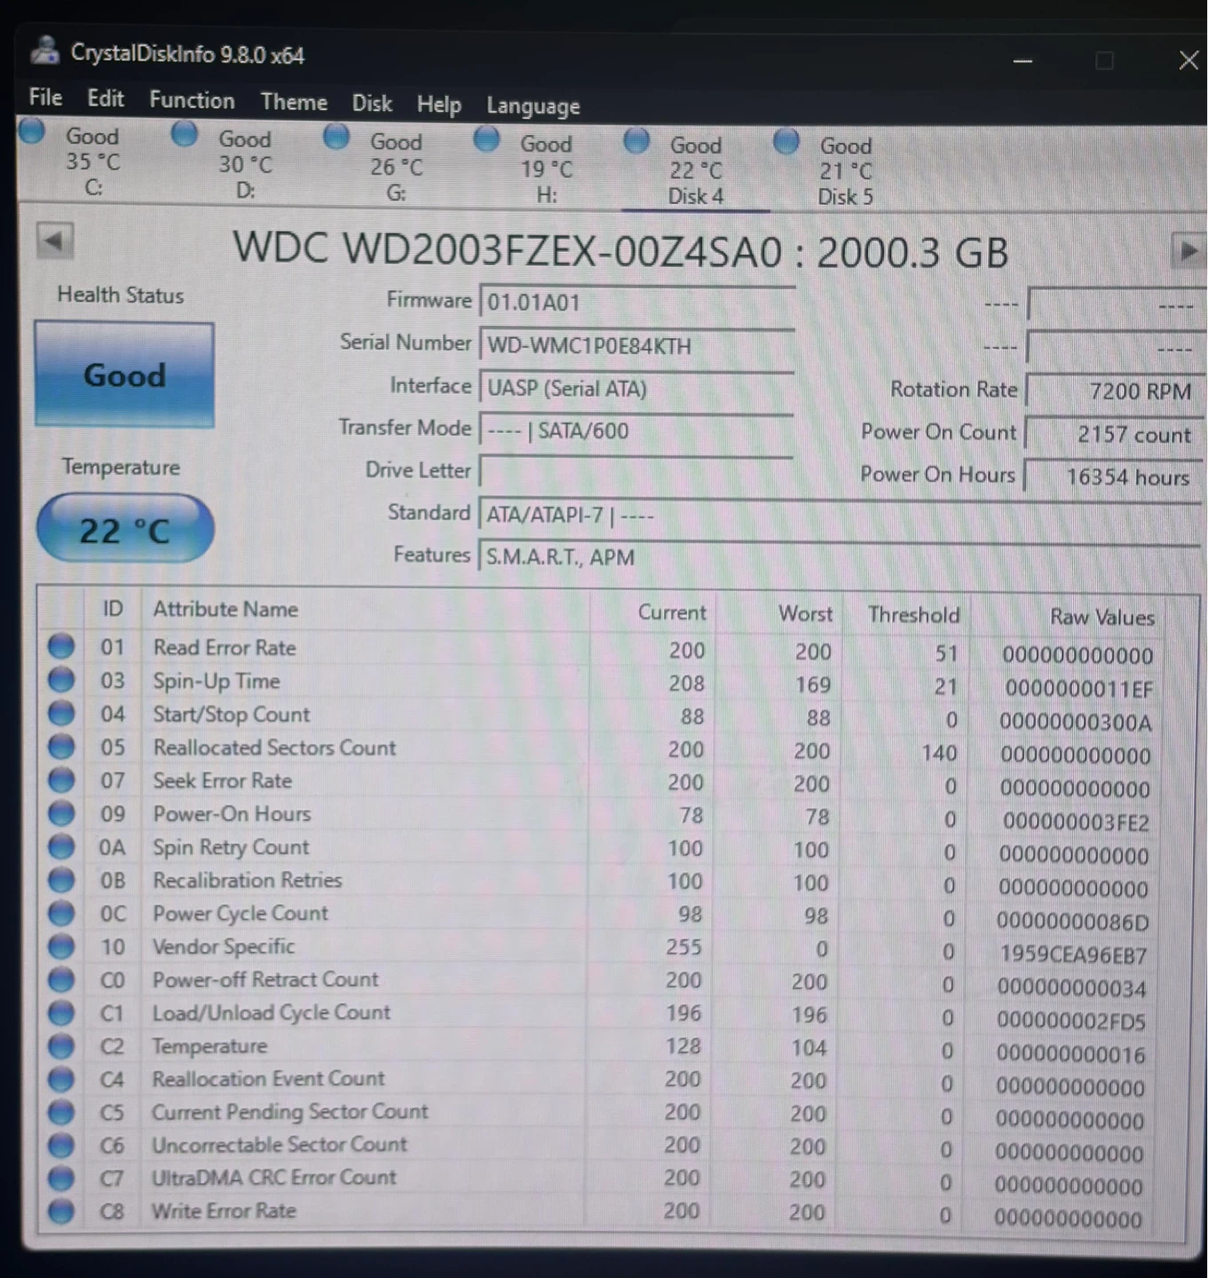Image resolution: width=1208 pixels, height=1278 pixels.
Task: Open the Language menu
Action: [533, 106]
